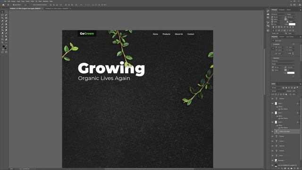The width and height of the screenshot is (302, 170).
Task: Open the search icon at top right
Action: [x=291, y=5]
